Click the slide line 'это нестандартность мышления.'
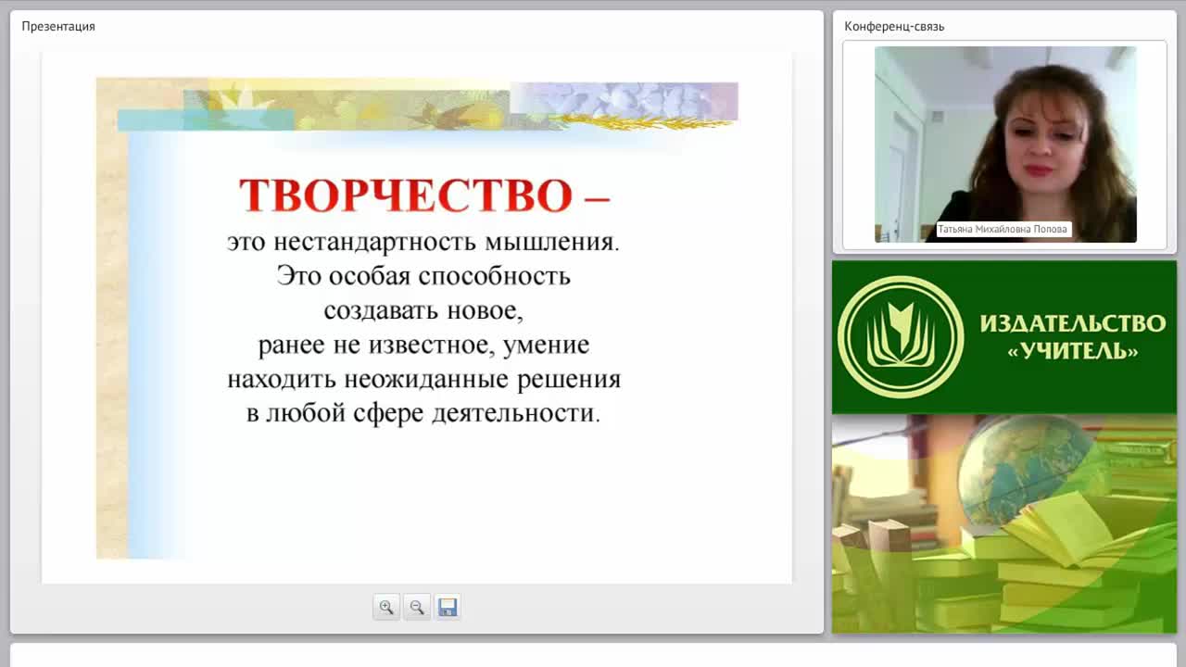This screenshot has height=667, width=1186. tap(423, 243)
